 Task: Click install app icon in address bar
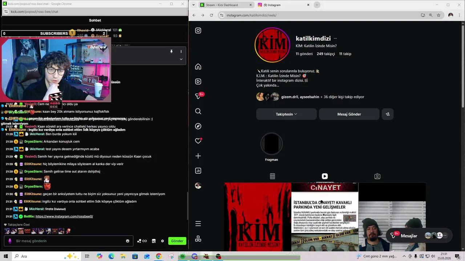pos(423,15)
